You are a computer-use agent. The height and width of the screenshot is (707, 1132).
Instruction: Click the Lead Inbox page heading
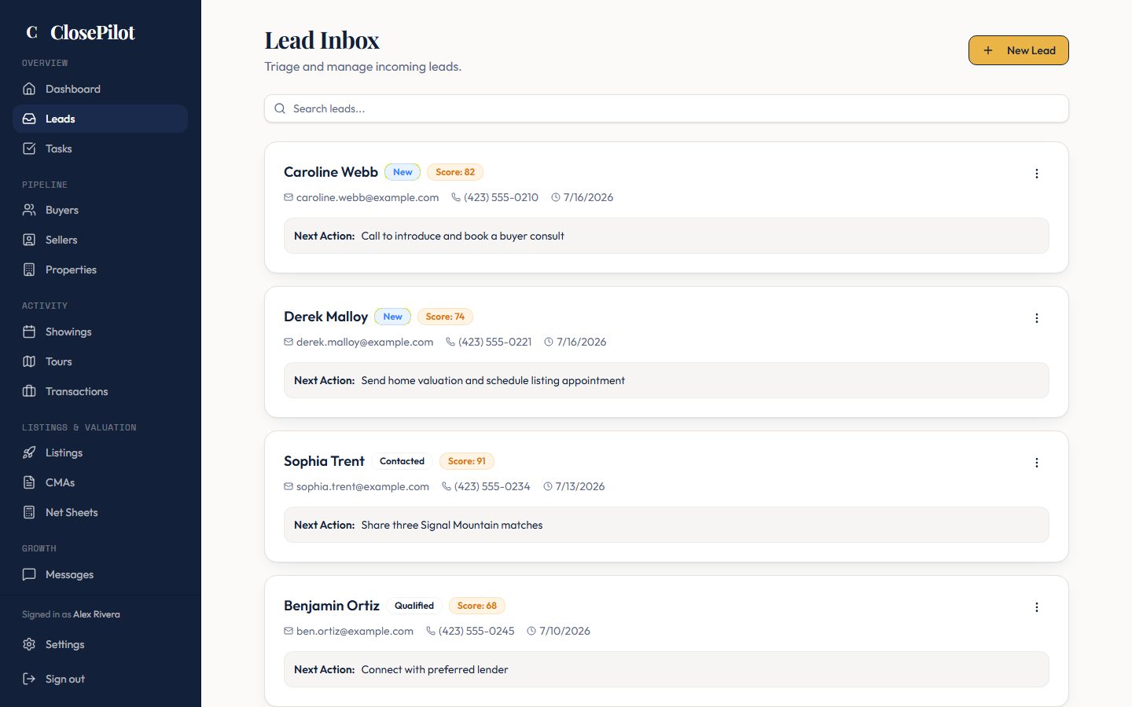pyautogui.click(x=322, y=40)
